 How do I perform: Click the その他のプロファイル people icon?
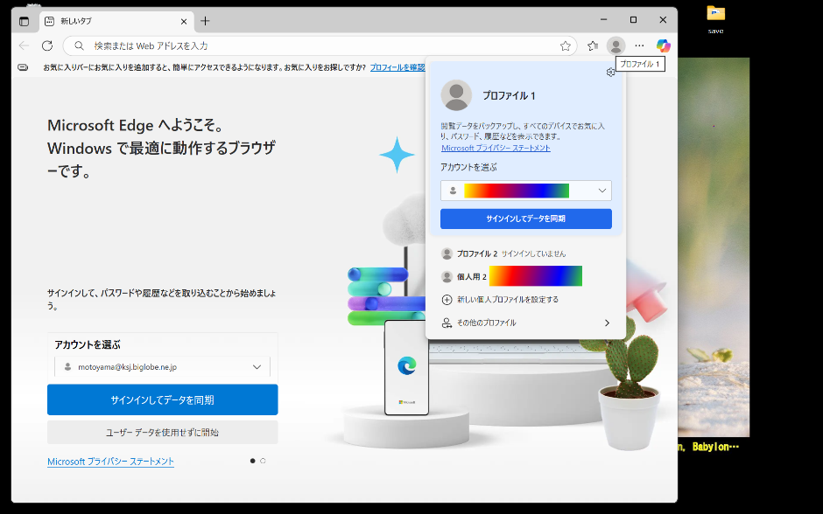point(447,323)
